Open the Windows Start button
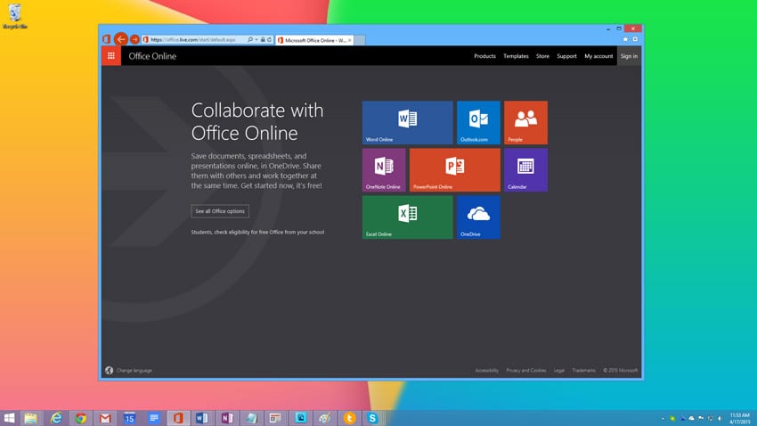This screenshot has width=757, height=426. 9,418
